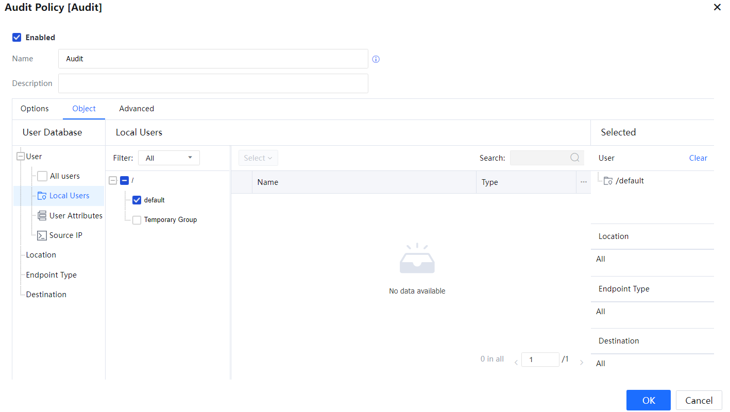
Task: Collapse the User tree node
Action: (21, 157)
